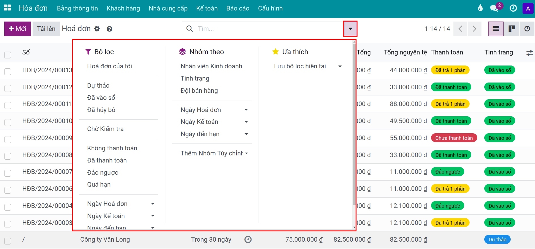This screenshot has height=249, width=535.
Task: Open Khách hàng menu
Action: (x=123, y=9)
